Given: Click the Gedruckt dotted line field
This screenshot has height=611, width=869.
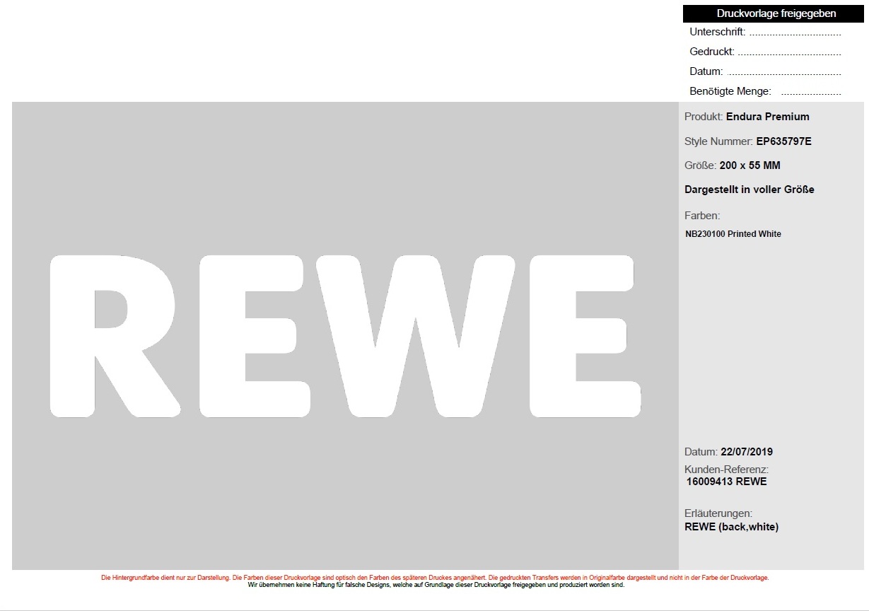Looking at the screenshot, I should 790,53.
